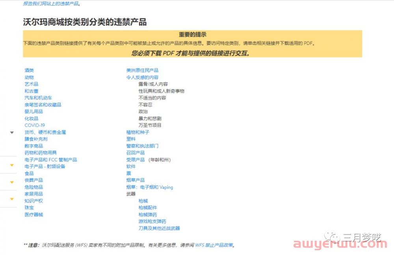Viewport: 394px width, 255px height.
Task: Open the COVID-19 category link
Action: click(35, 125)
